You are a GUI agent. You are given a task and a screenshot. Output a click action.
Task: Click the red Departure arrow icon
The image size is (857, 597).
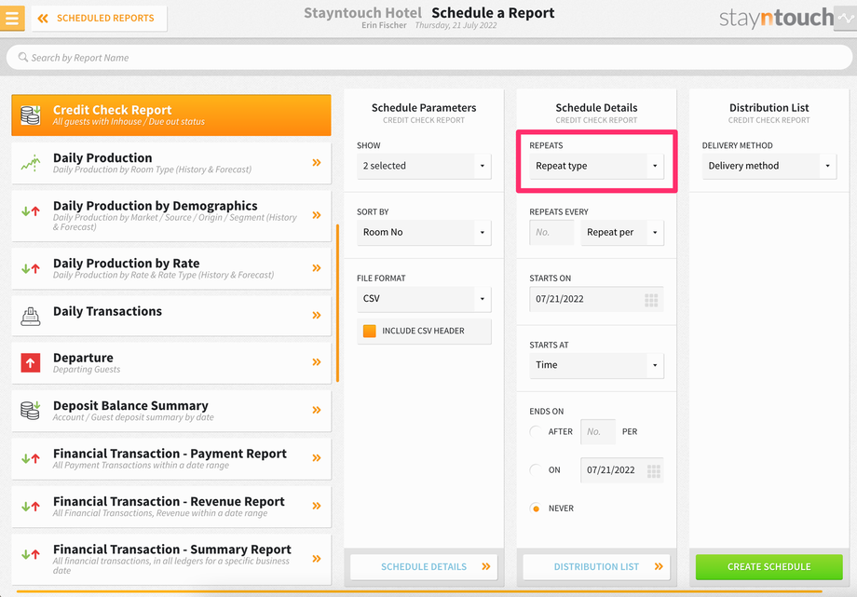tap(31, 362)
